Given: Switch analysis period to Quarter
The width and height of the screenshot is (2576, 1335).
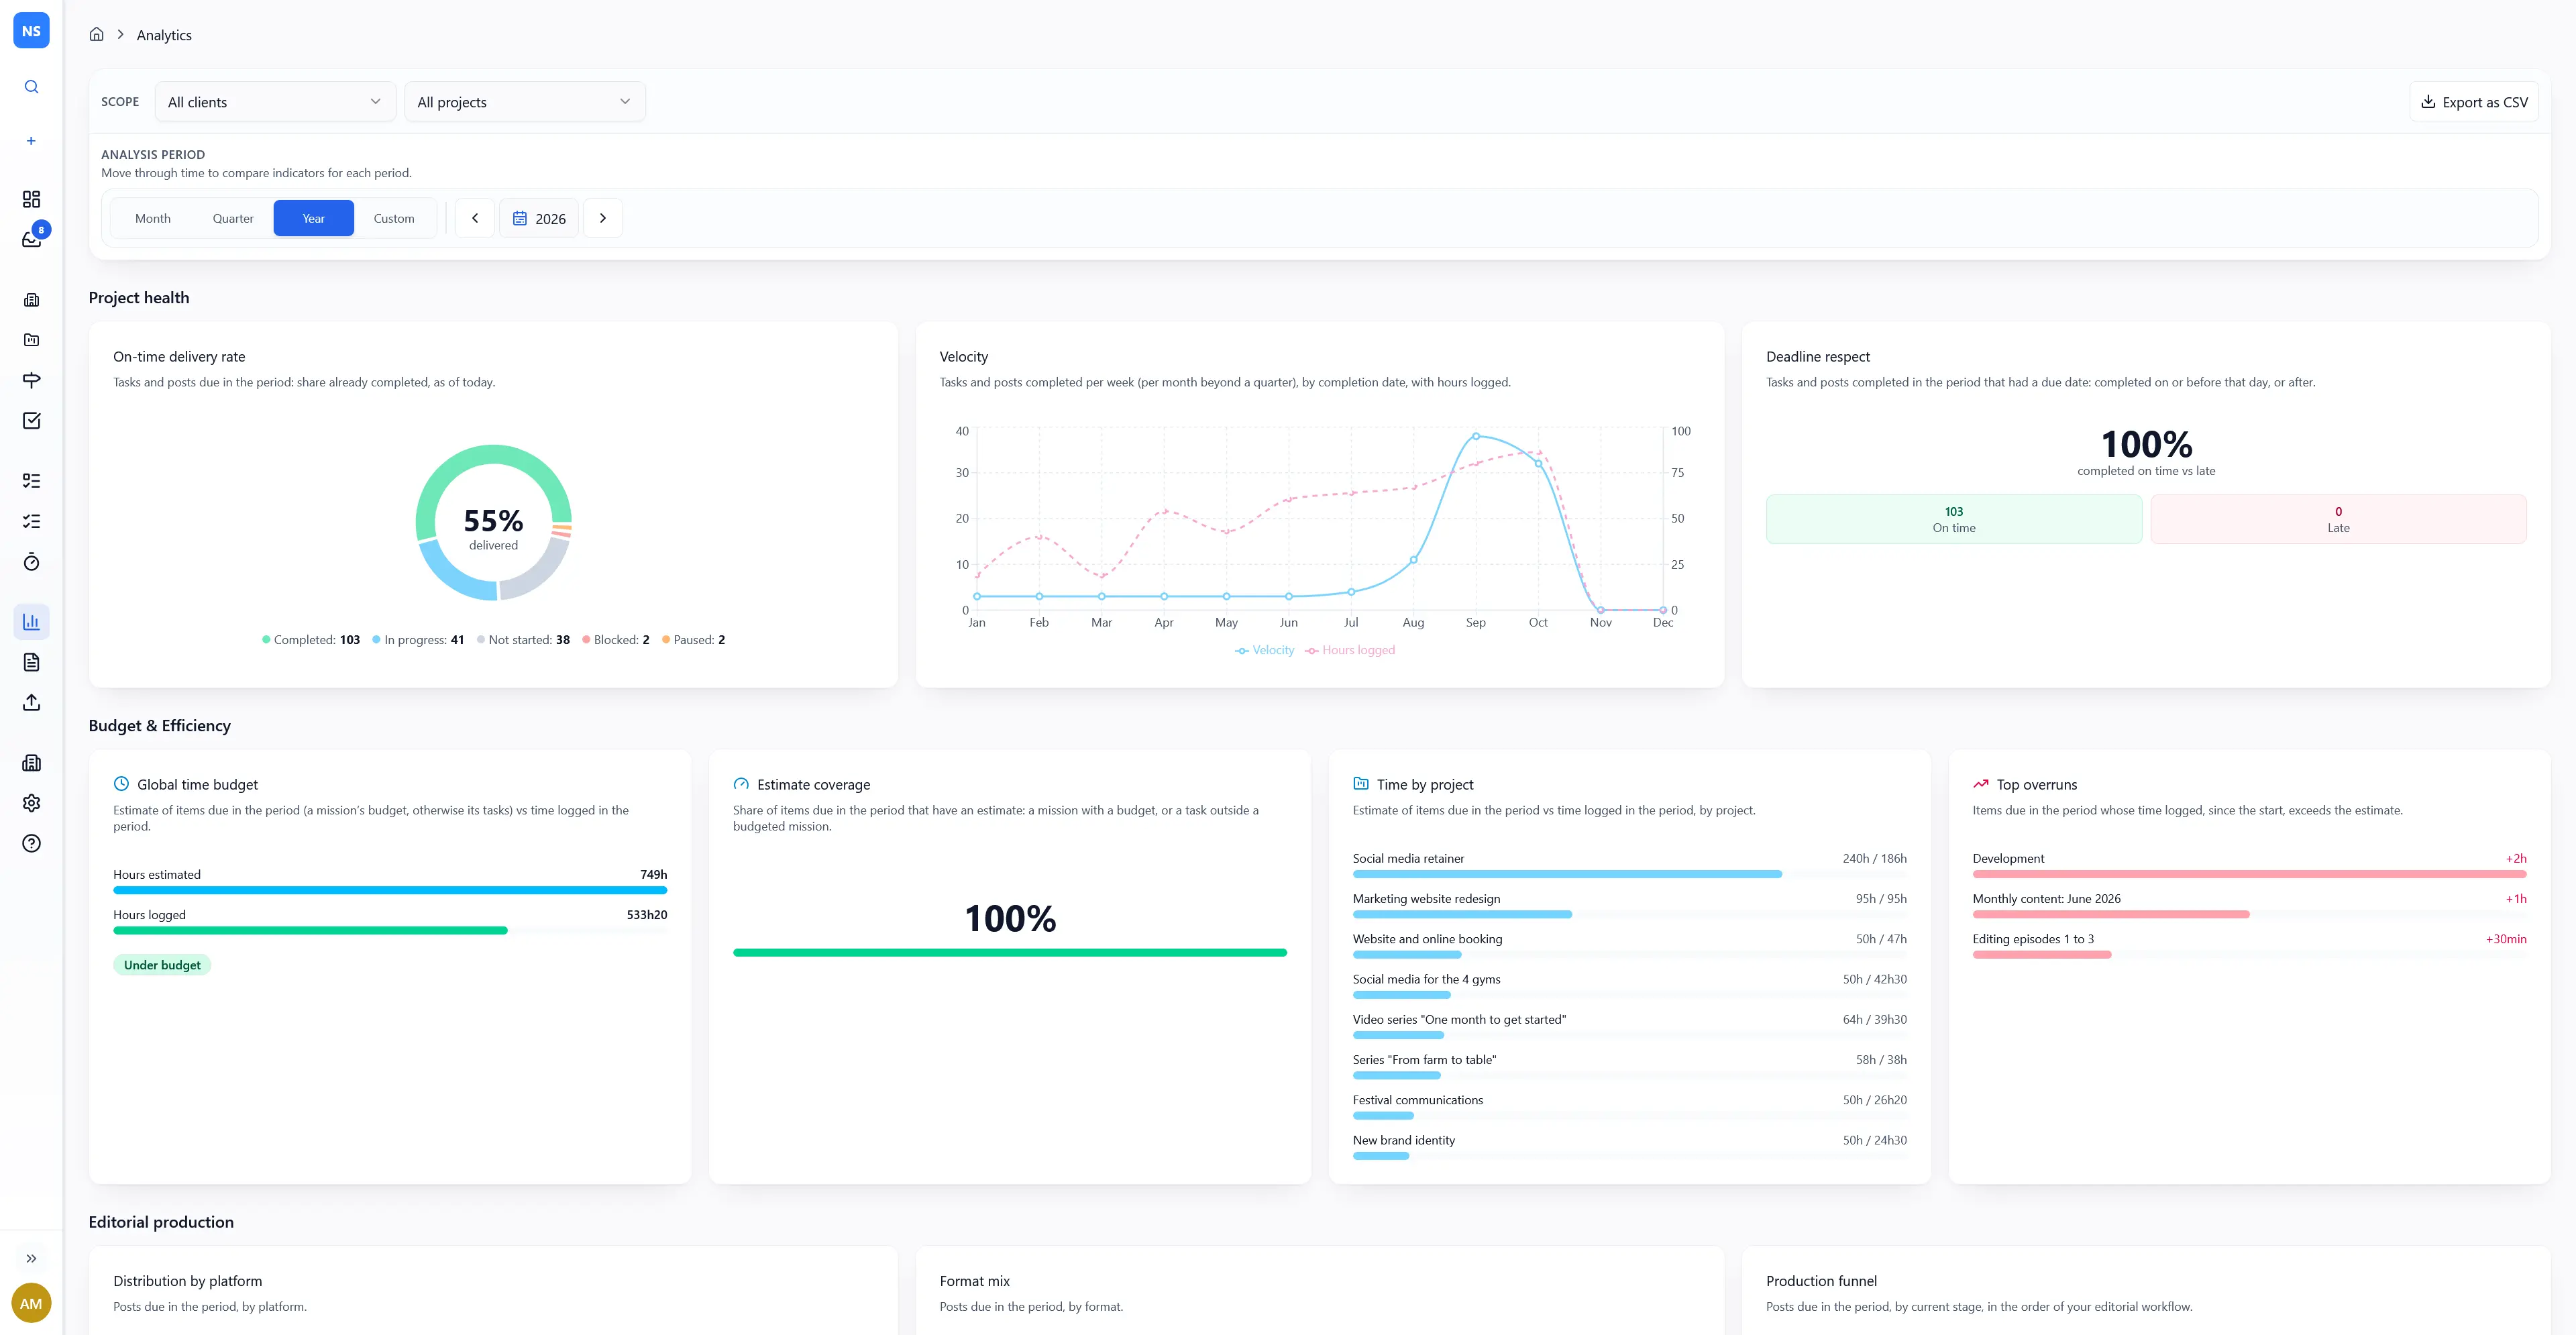Looking at the screenshot, I should pyautogui.click(x=233, y=218).
